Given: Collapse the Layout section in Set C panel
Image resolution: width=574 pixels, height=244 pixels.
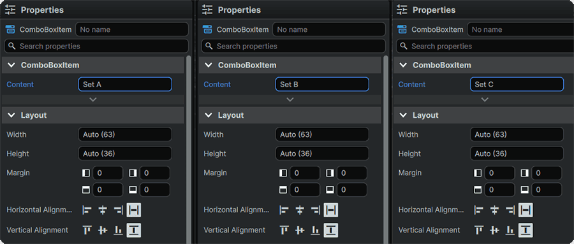Looking at the screenshot, I should [x=403, y=115].
